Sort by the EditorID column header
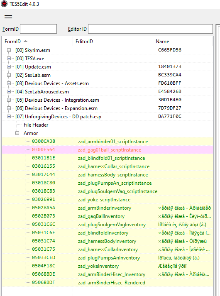The width and height of the screenshot is (220, 296). pos(84,42)
